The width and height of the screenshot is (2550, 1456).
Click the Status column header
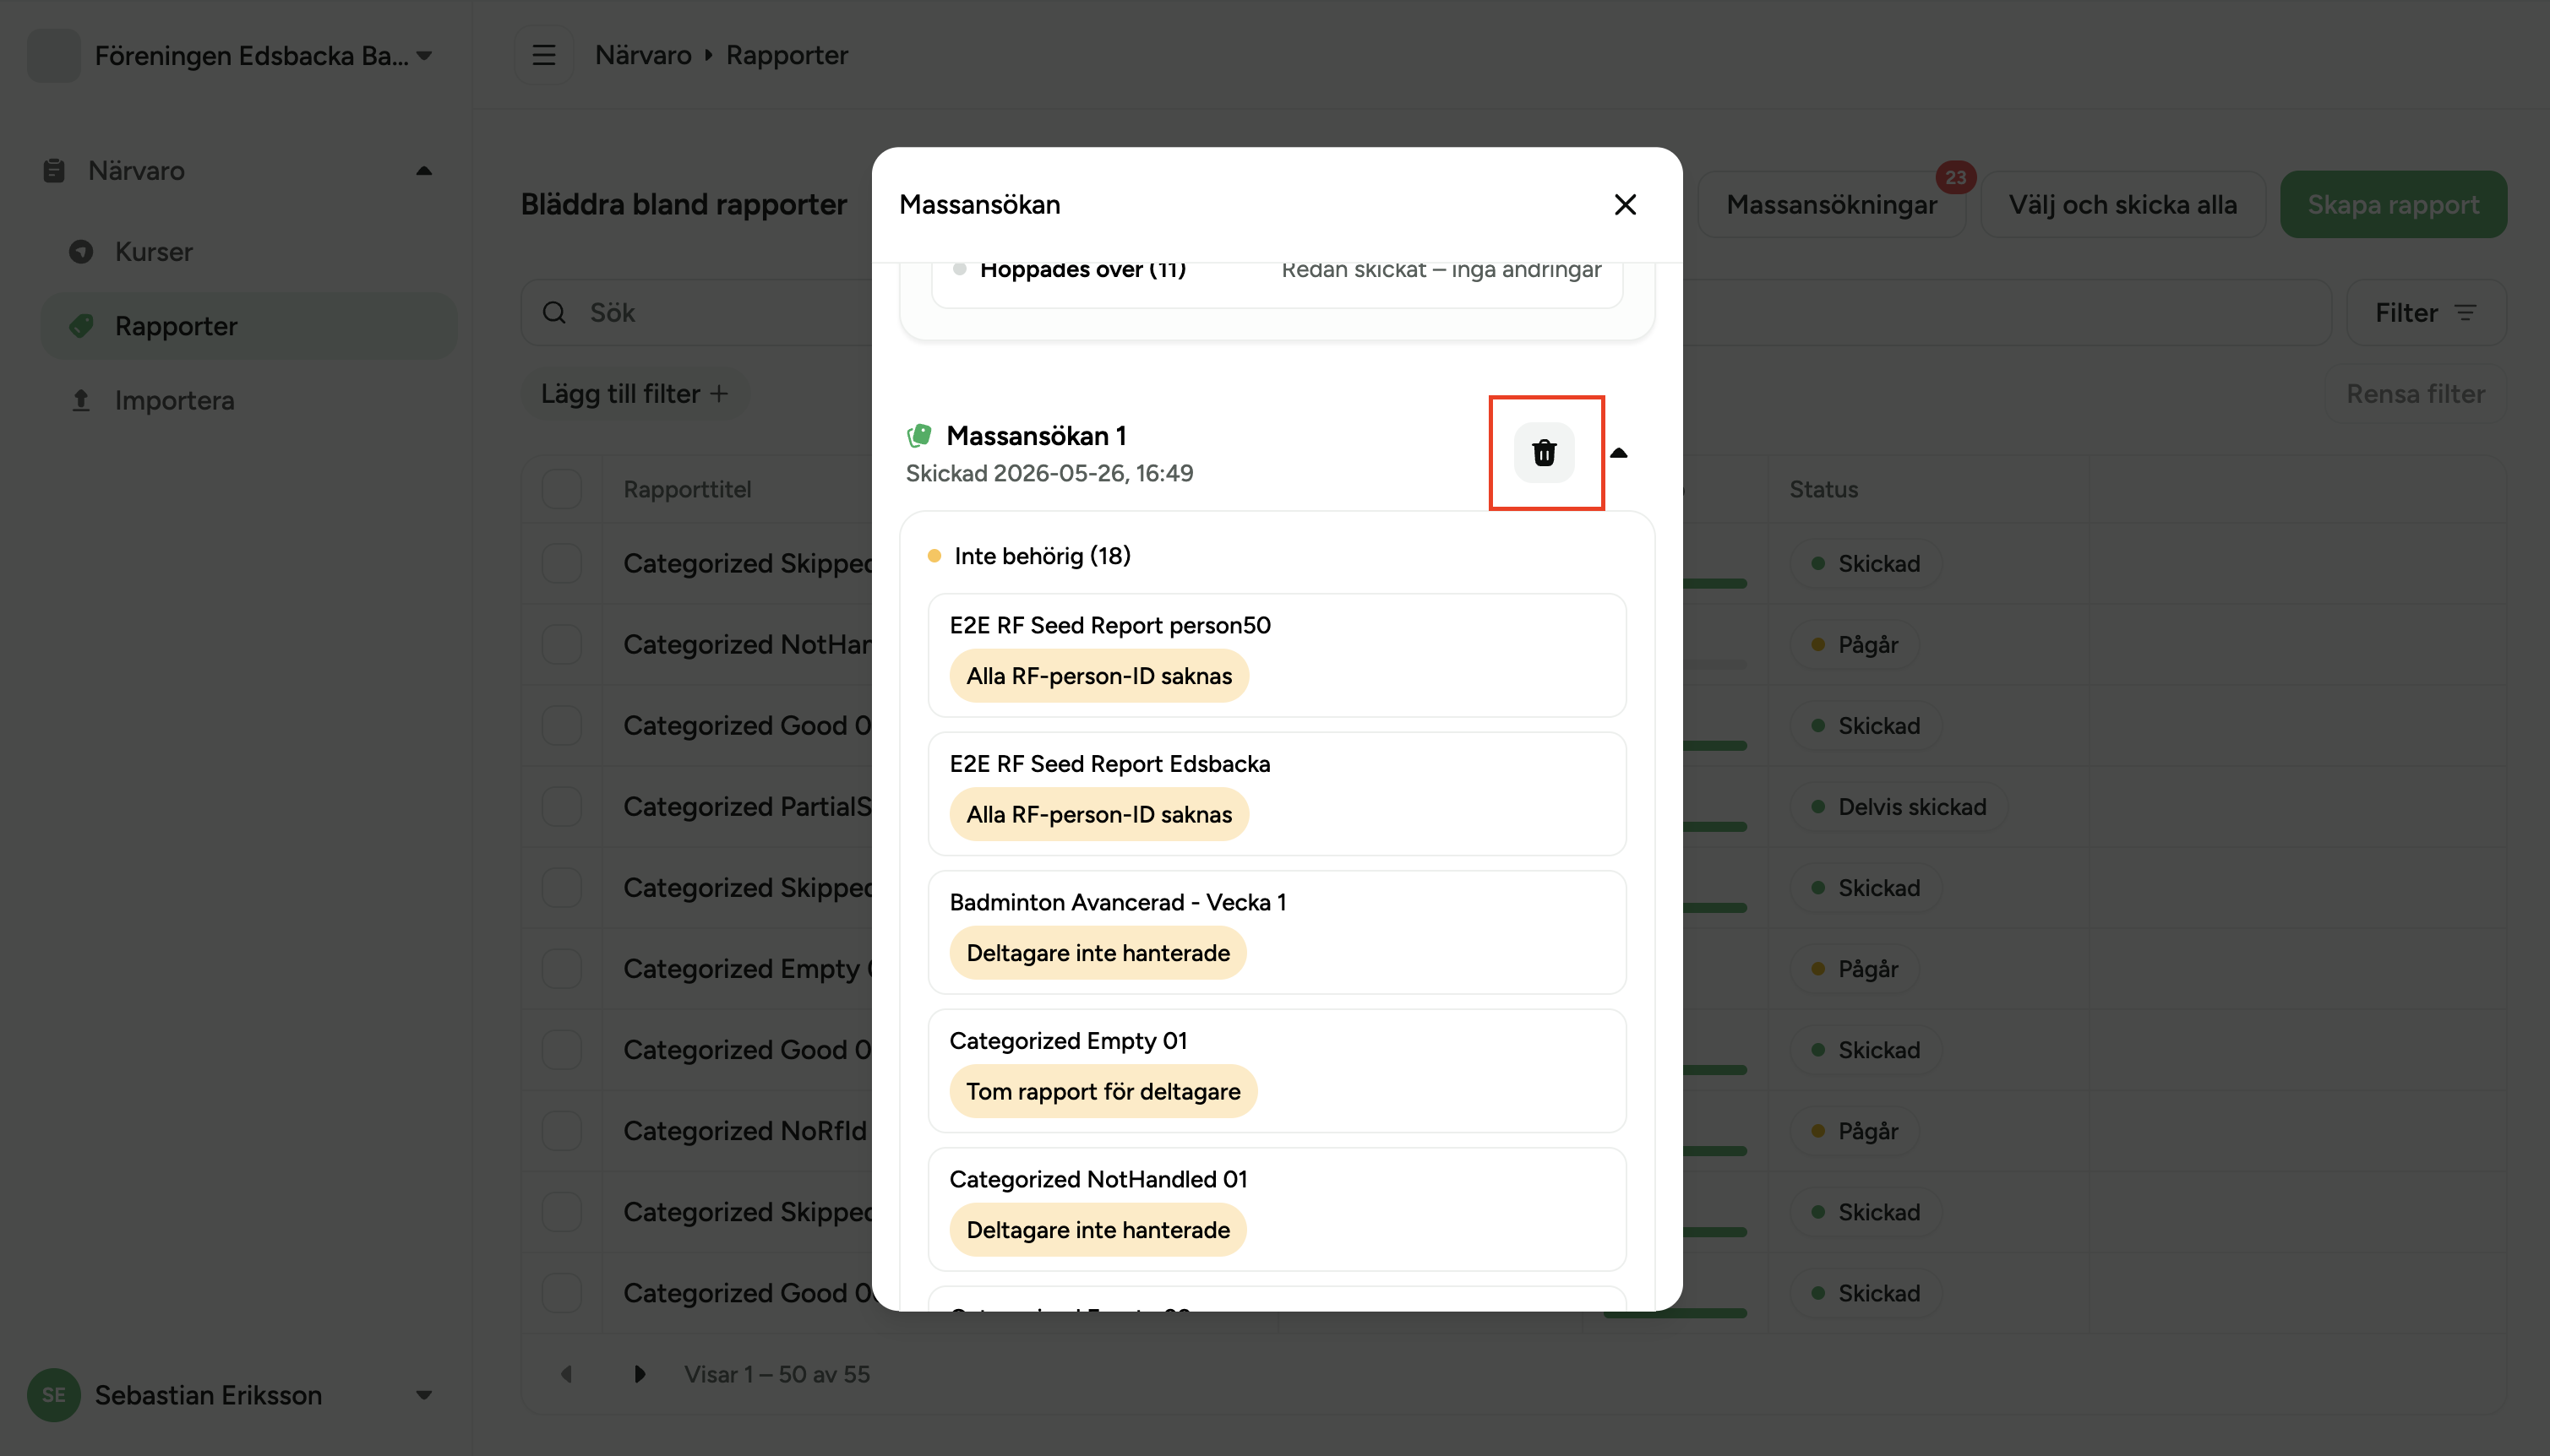[x=1823, y=489]
